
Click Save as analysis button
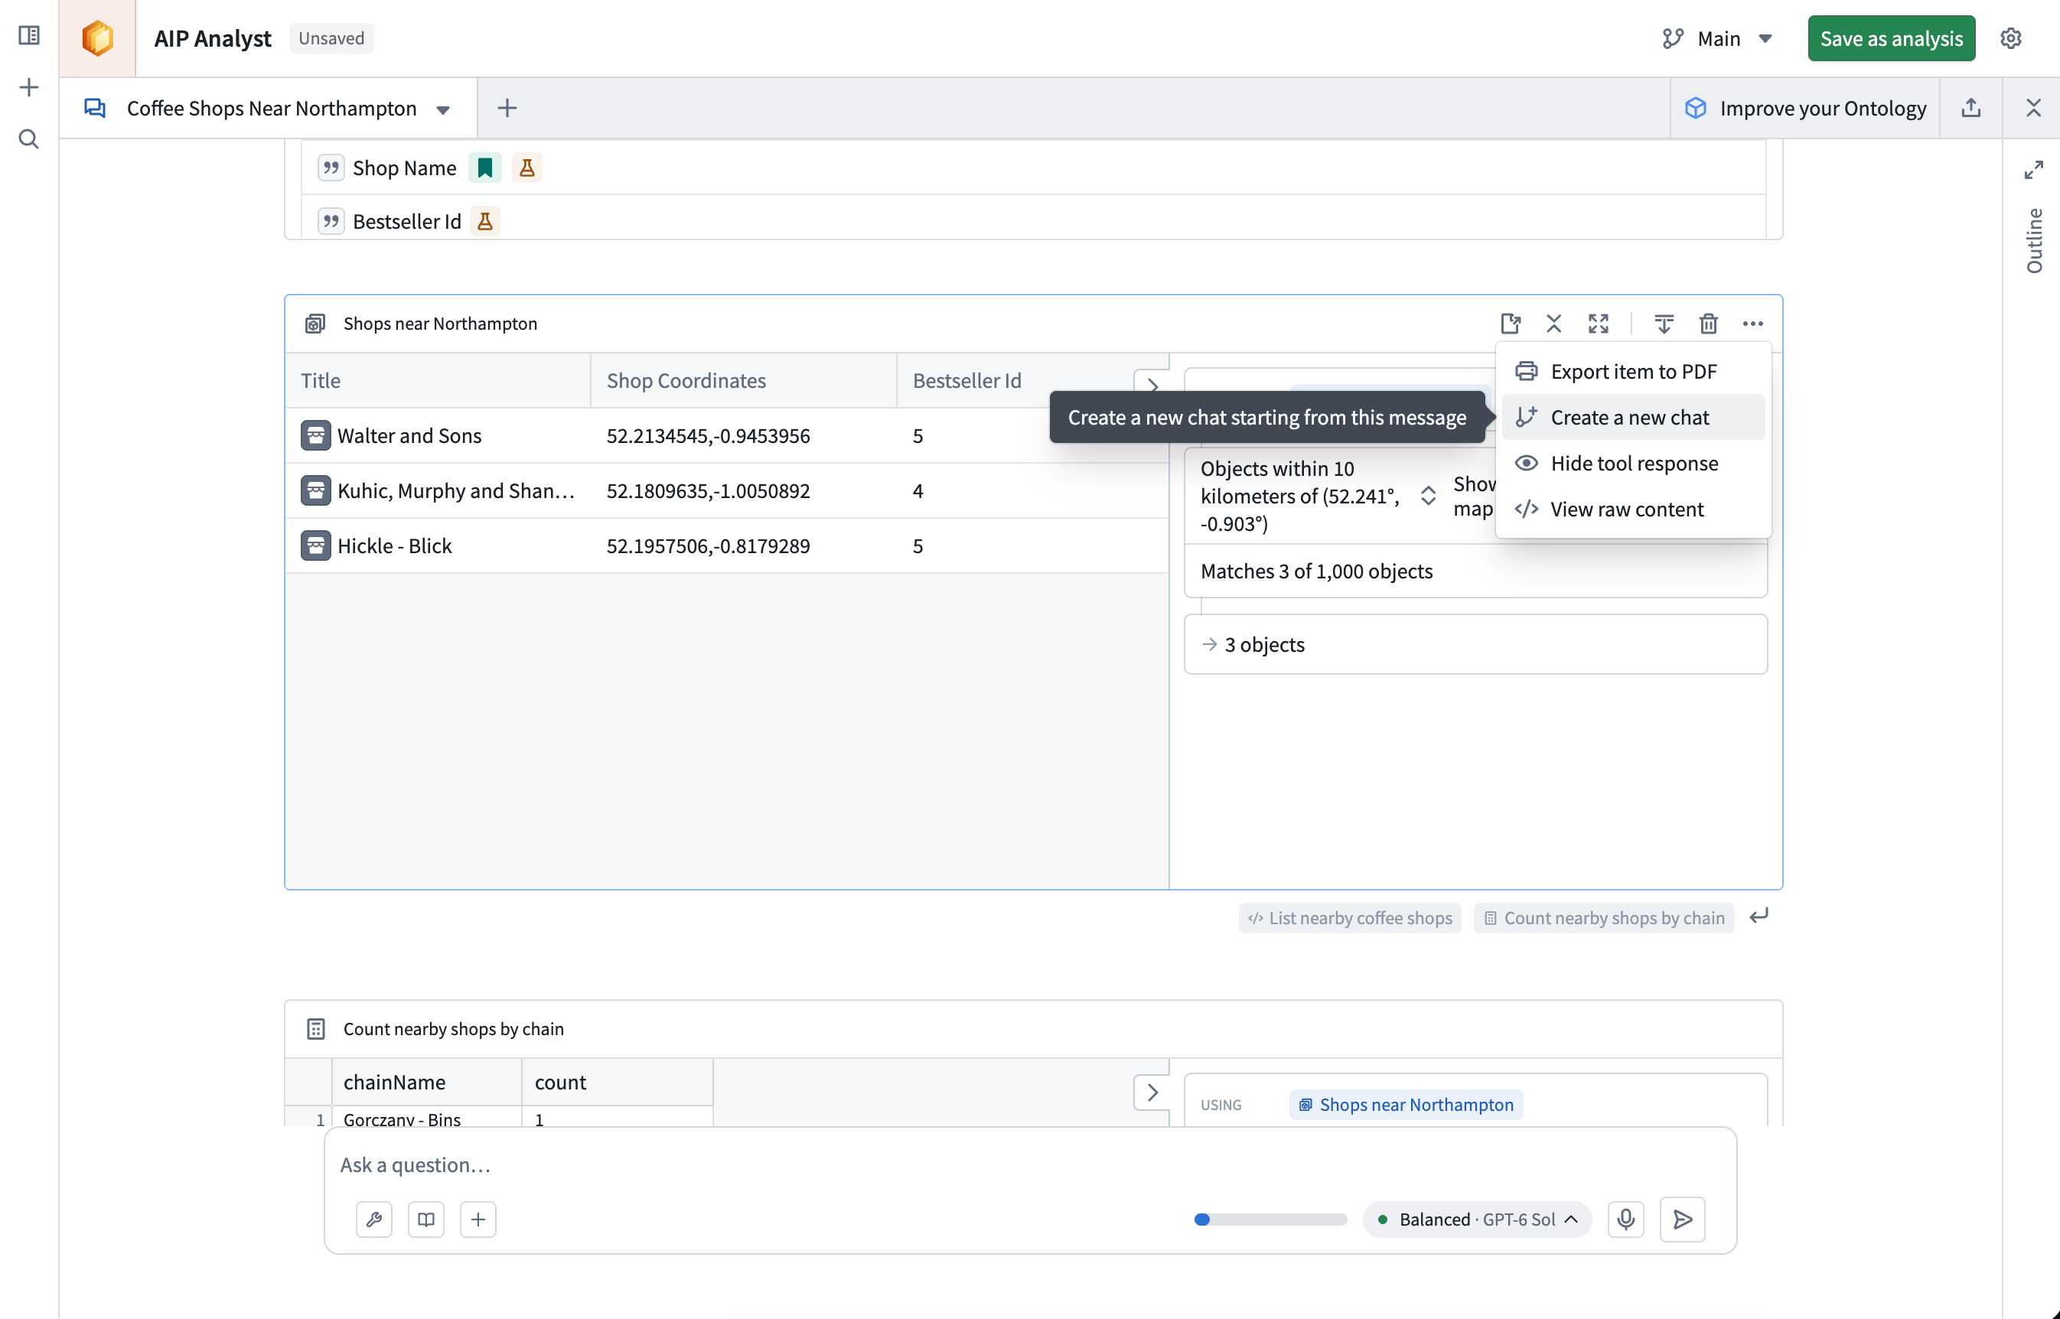point(1891,38)
